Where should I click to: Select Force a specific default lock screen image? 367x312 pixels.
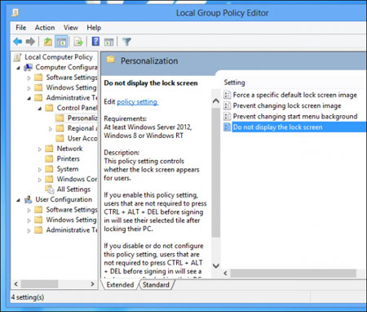coord(295,95)
